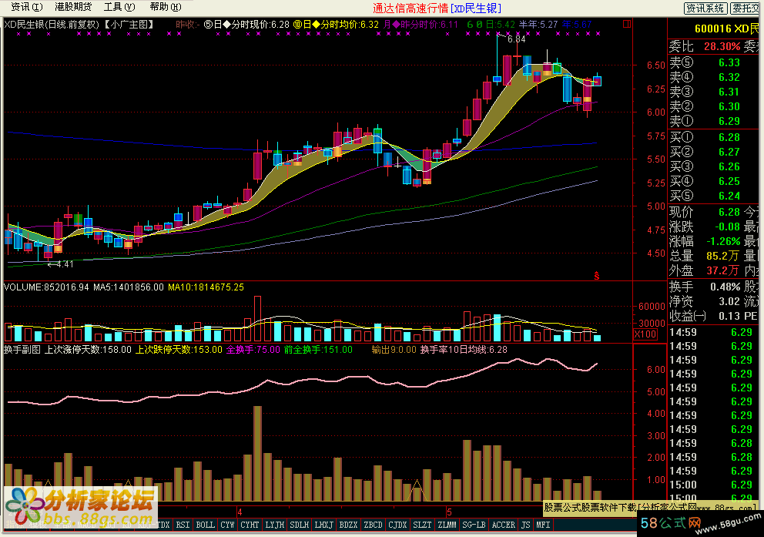Open the 港股期货 menu
This screenshot has width=764, height=537.
pyautogui.click(x=73, y=7)
